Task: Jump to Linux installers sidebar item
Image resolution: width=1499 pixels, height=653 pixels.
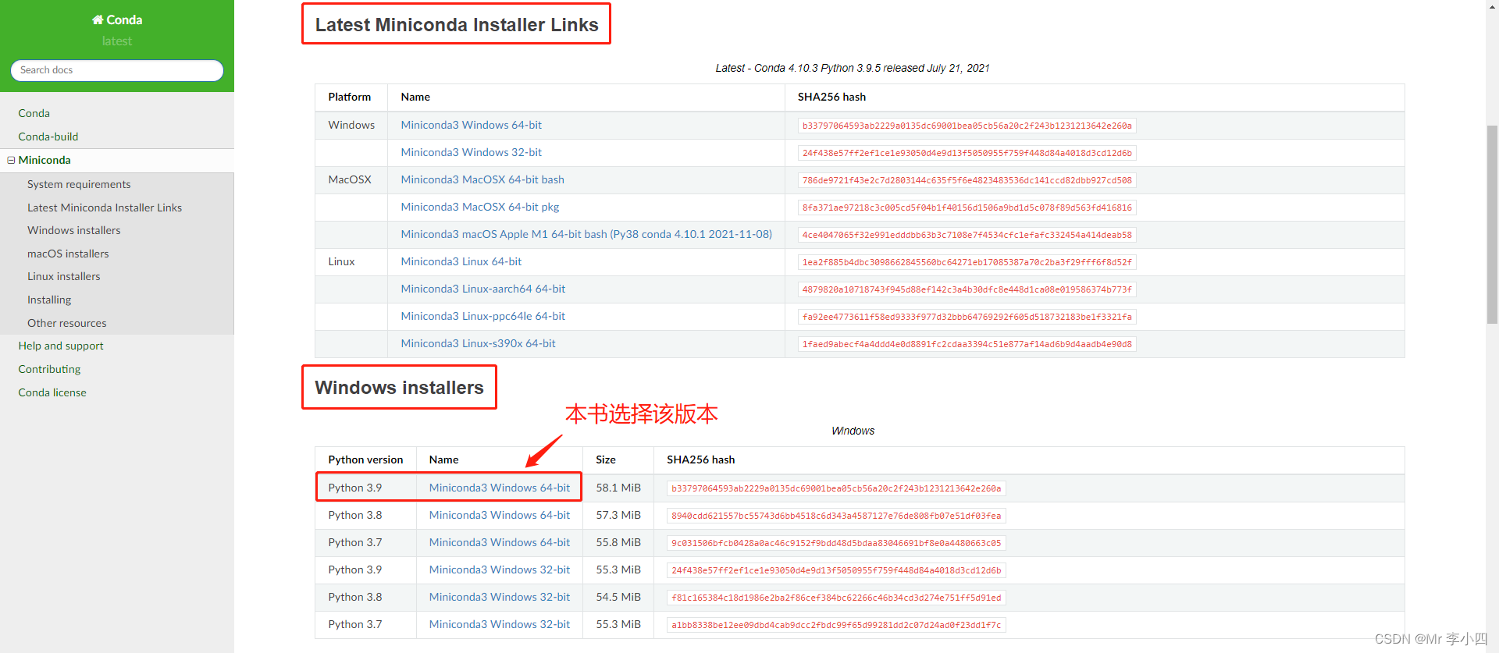Action: 64,276
